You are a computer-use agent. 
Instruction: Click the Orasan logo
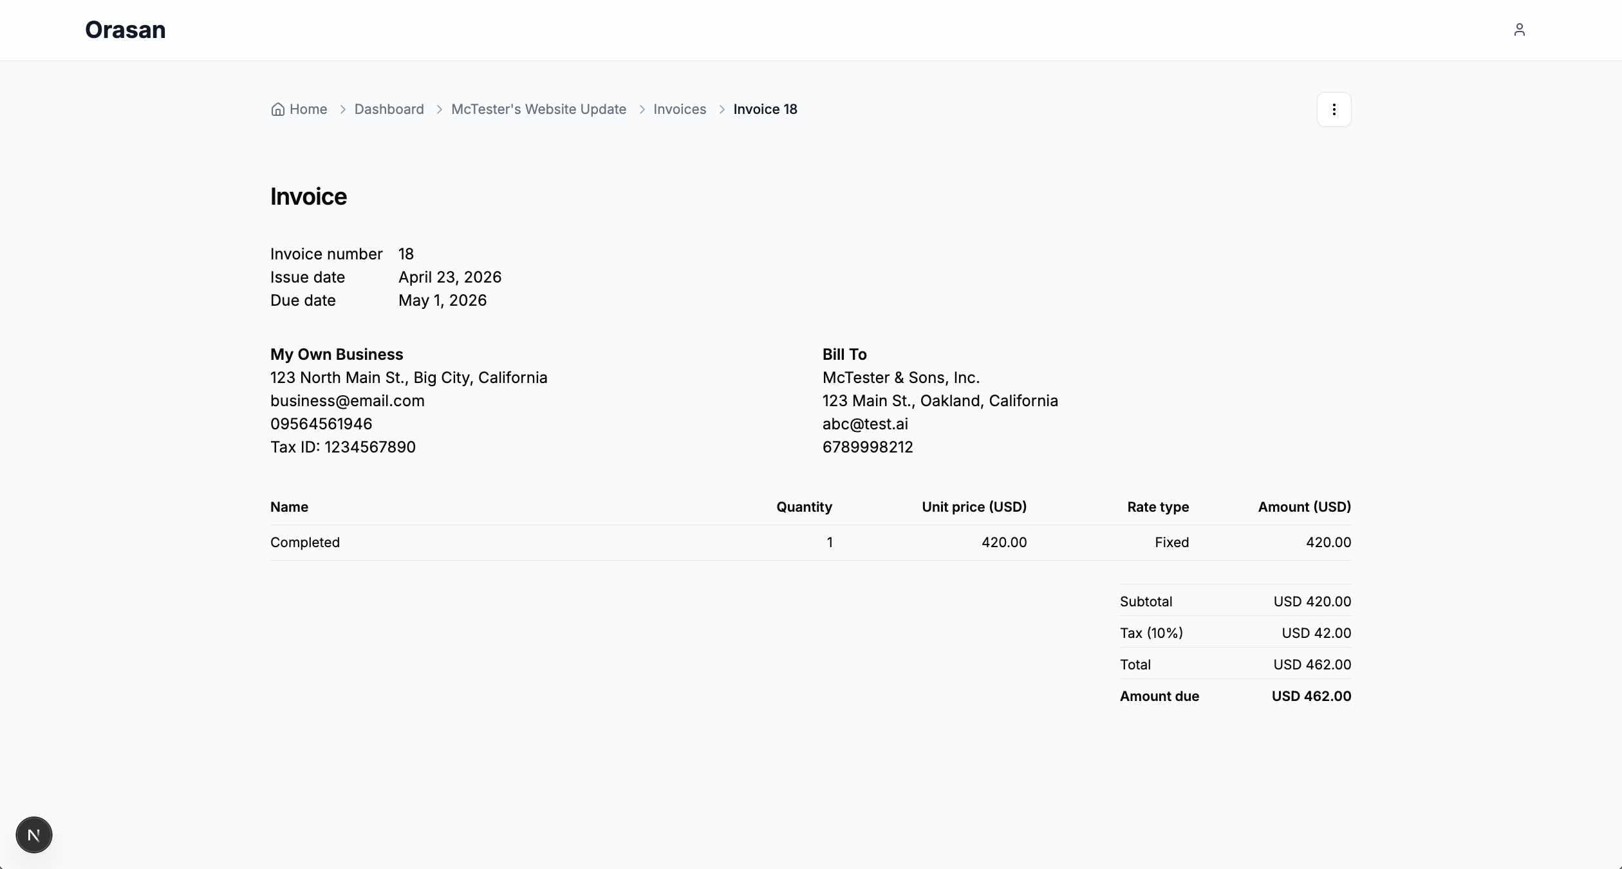[x=126, y=30]
